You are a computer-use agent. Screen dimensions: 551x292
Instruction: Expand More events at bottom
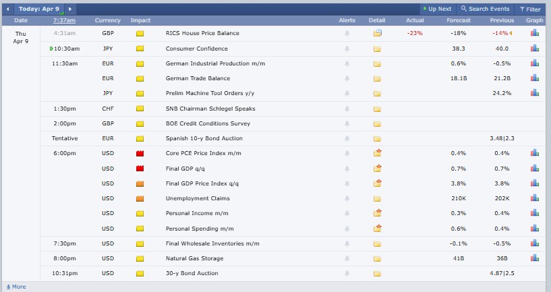(15, 287)
